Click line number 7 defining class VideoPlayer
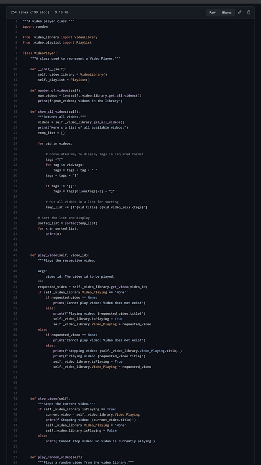 (16, 53)
